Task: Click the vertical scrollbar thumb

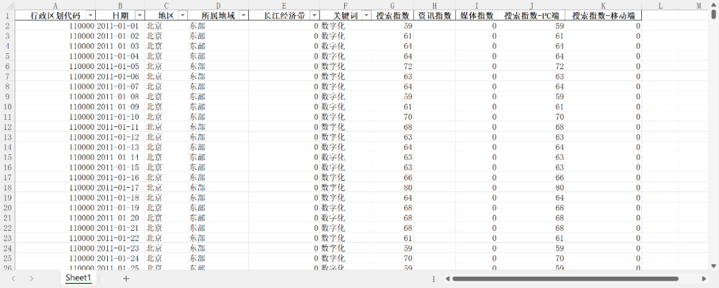Action: click(x=713, y=15)
